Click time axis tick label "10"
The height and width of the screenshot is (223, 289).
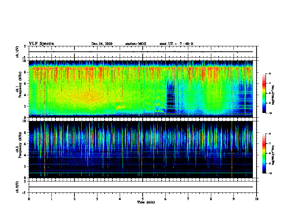(257, 199)
